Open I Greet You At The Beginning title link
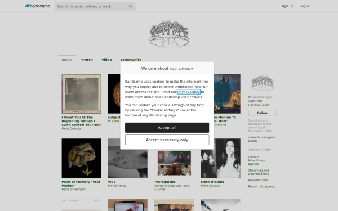 [81, 121]
